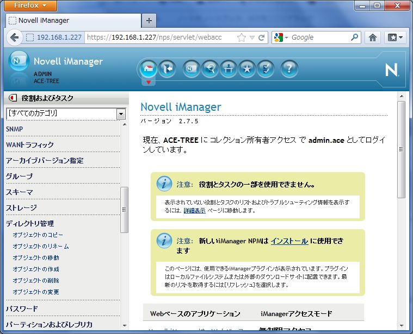Click the Novell iManager globe logo
The image size is (413, 334).
click(x=18, y=61)
